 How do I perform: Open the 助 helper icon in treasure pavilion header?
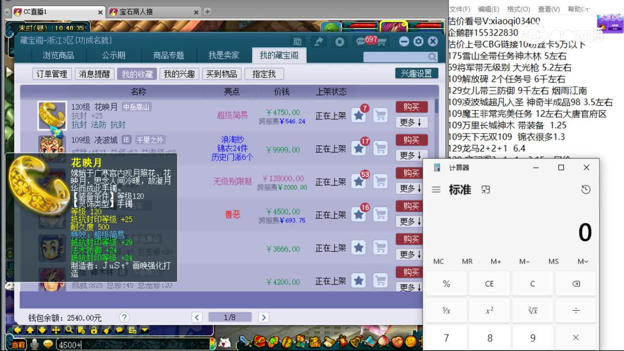tap(297, 41)
